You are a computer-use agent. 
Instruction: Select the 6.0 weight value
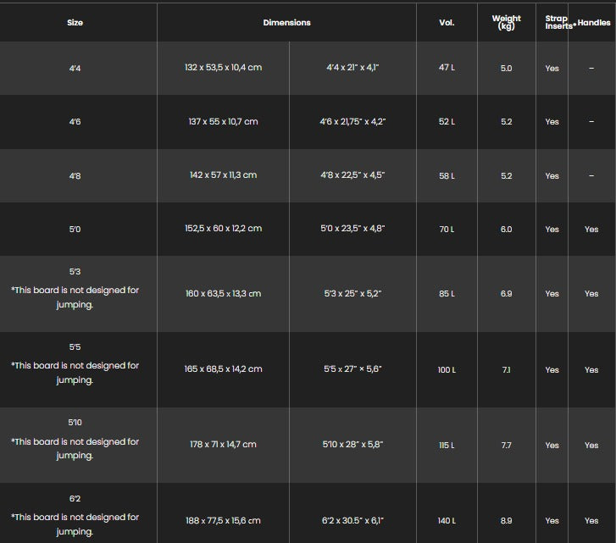point(506,230)
